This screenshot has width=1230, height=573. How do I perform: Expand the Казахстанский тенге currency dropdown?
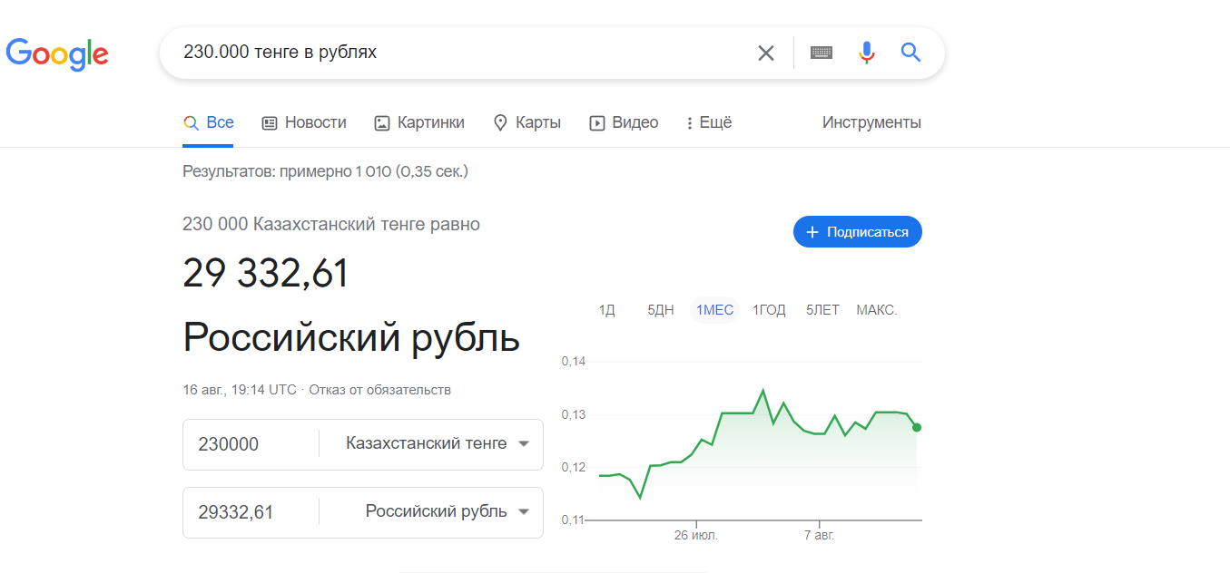click(438, 444)
